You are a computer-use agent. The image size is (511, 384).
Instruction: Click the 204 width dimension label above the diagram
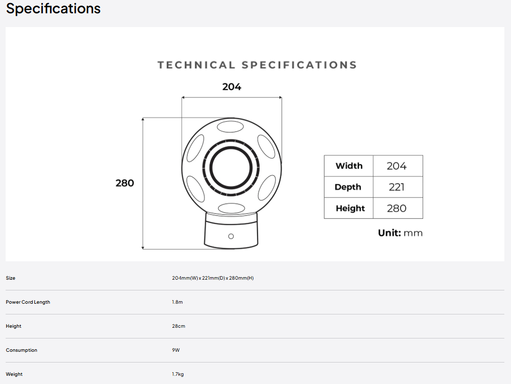(x=231, y=87)
